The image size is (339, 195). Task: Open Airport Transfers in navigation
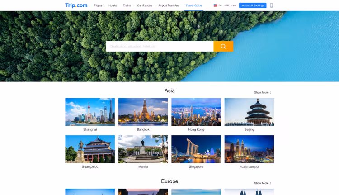point(169,5)
